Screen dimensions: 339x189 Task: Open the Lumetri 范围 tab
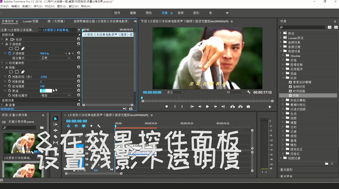(x=30, y=21)
